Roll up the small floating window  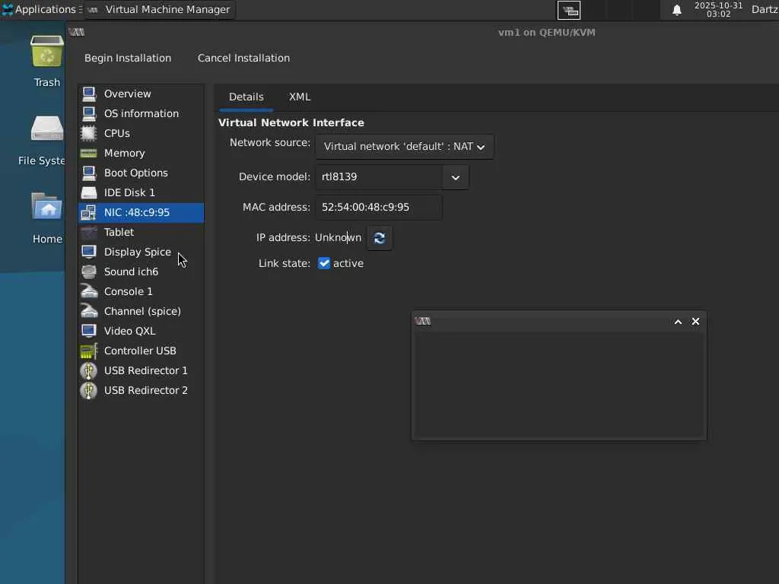click(x=678, y=322)
